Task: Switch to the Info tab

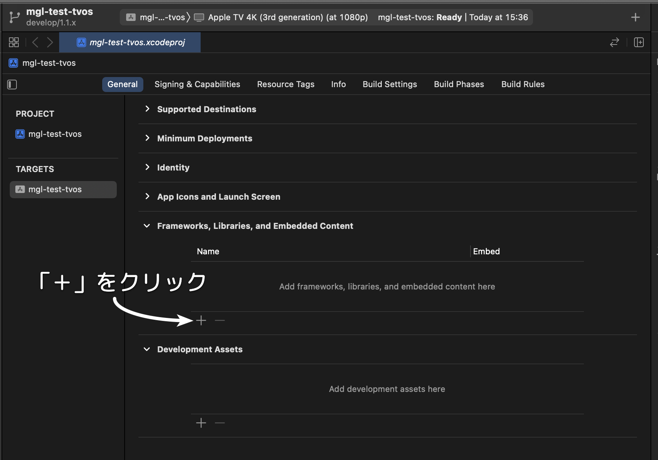Action: coord(338,85)
